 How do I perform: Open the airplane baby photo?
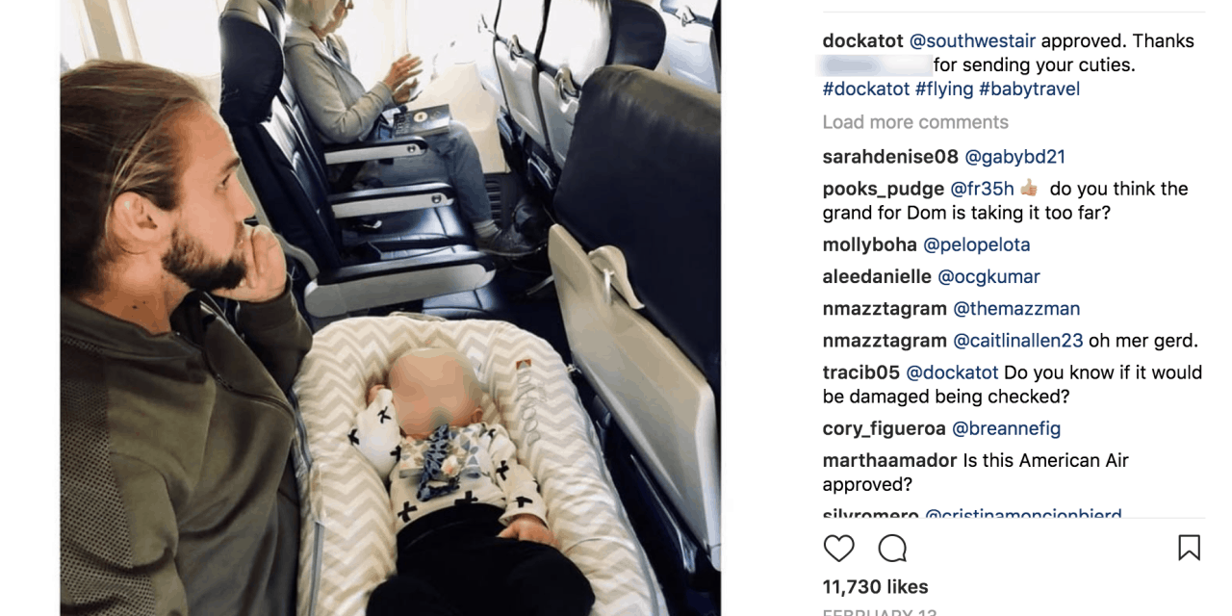click(390, 308)
